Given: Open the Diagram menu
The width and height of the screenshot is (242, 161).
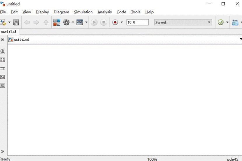Looking at the screenshot, I should coord(62,12).
